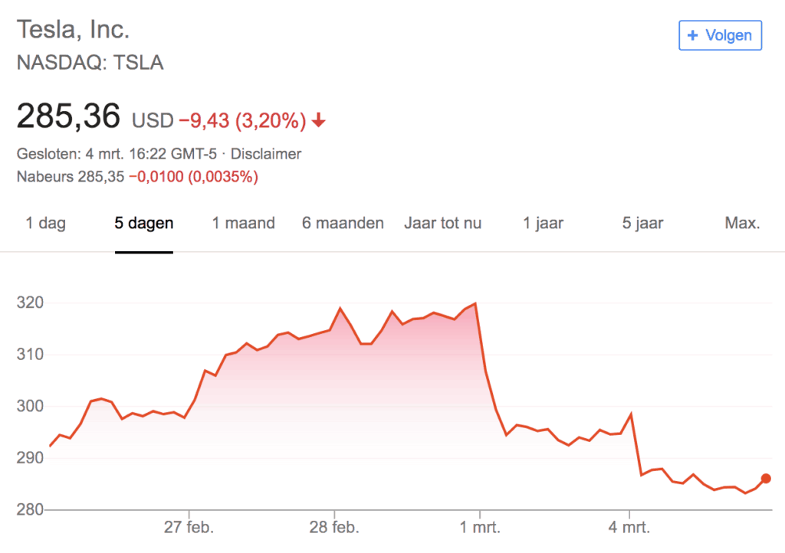Select the 5 dagen tab
The image size is (785, 553).
pyautogui.click(x=144, y=224)
